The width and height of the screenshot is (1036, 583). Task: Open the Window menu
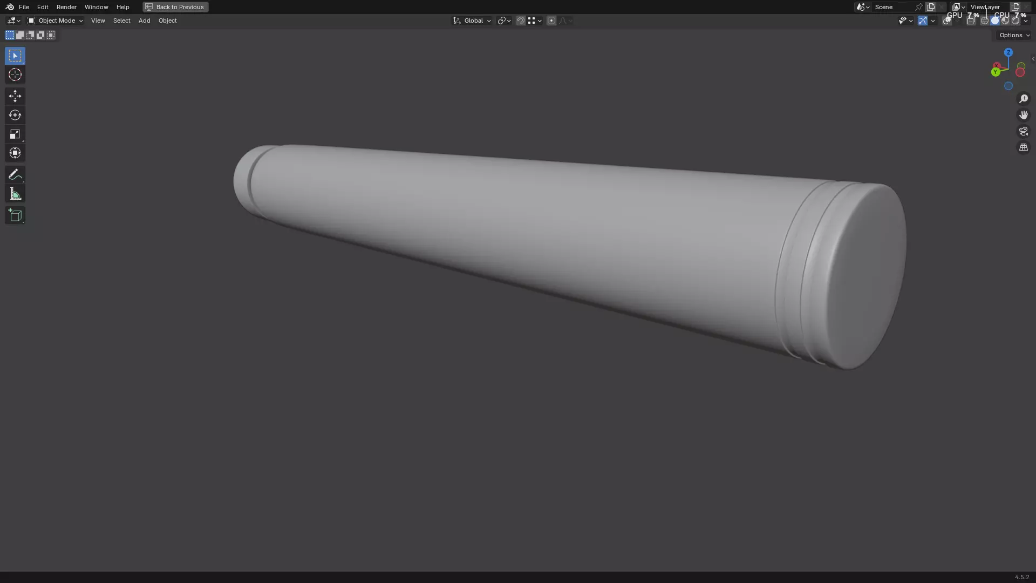click(96, 7)
